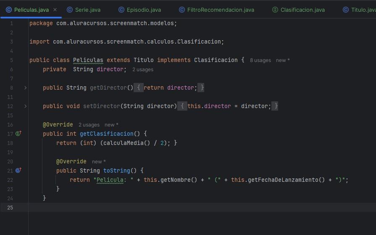Image resolution: width=376 pixels, height=235 pixels.
Task: Click the getNombre() call on line 22
Action: coord(179,180)
